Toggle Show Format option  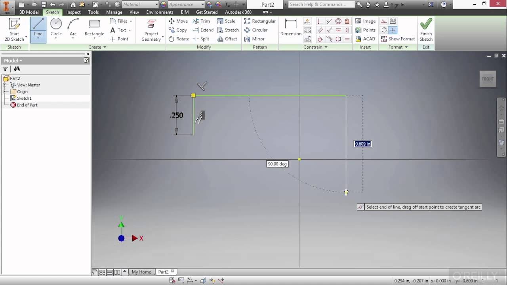coord(398,39)
